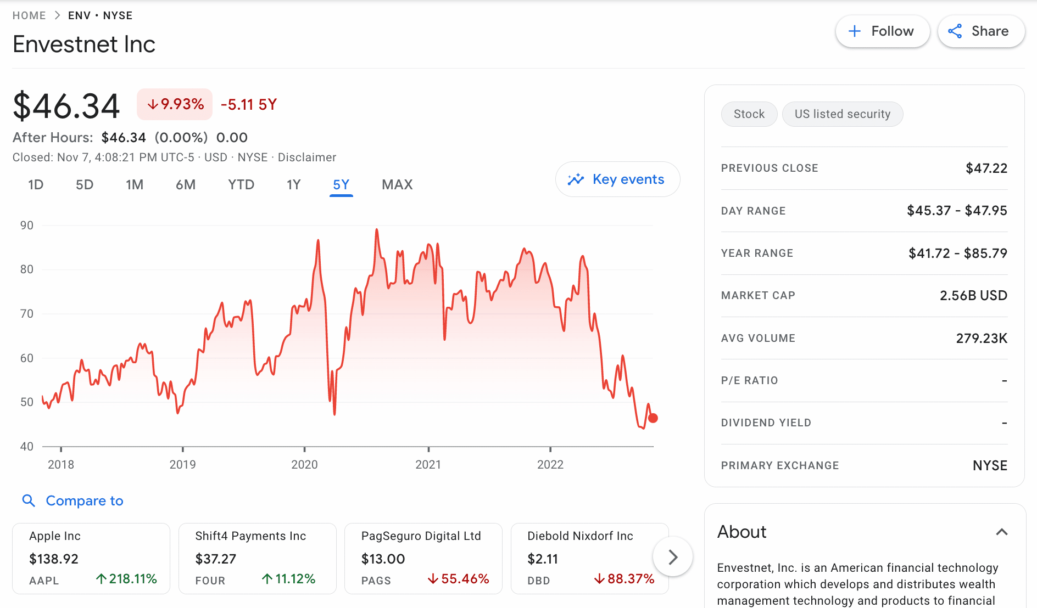The image size is (1037, 608).
Task: Click the down arrow beside 9.93%
Action: click(153, 104)
